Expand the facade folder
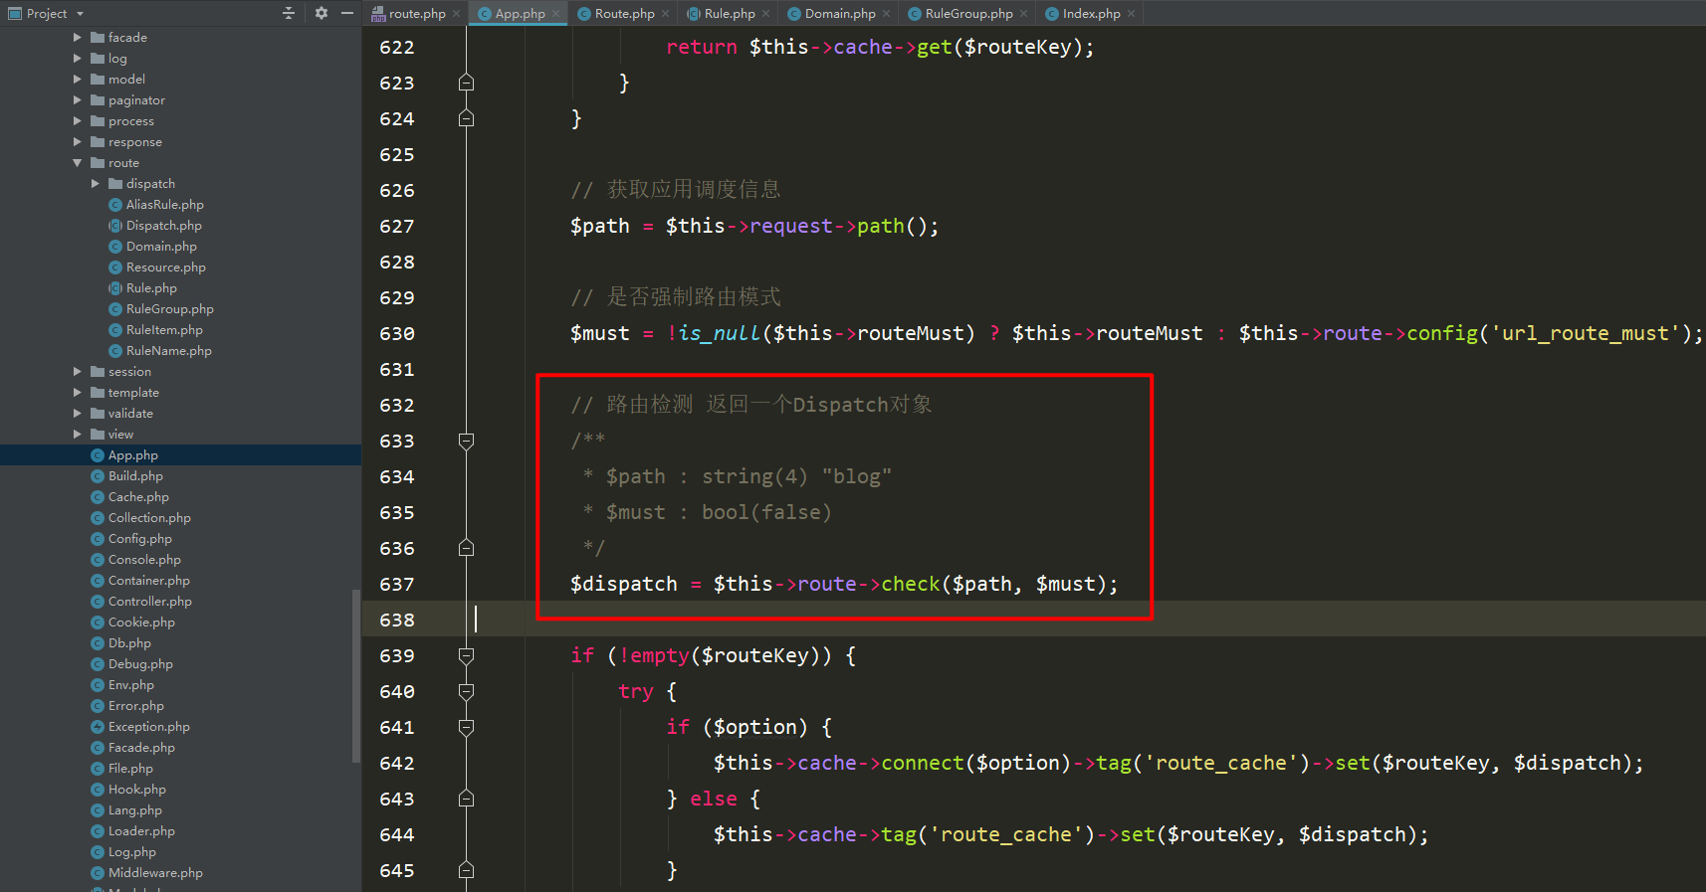1706x892 pixels. point(78,37)
